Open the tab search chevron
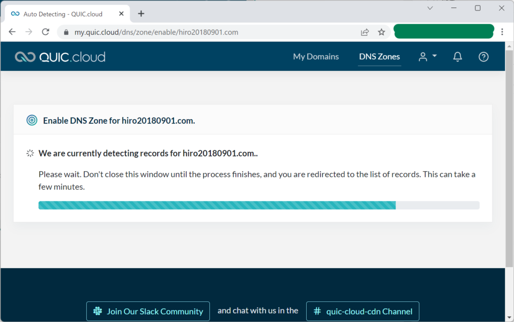514x322 pixels. tap(430, 8)
